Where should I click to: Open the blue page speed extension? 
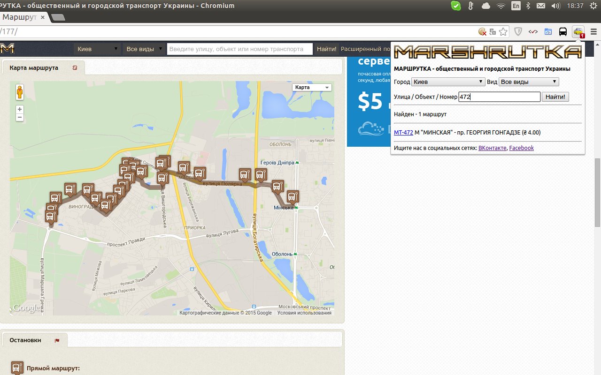pyautogui.click(x=548, y=32)
